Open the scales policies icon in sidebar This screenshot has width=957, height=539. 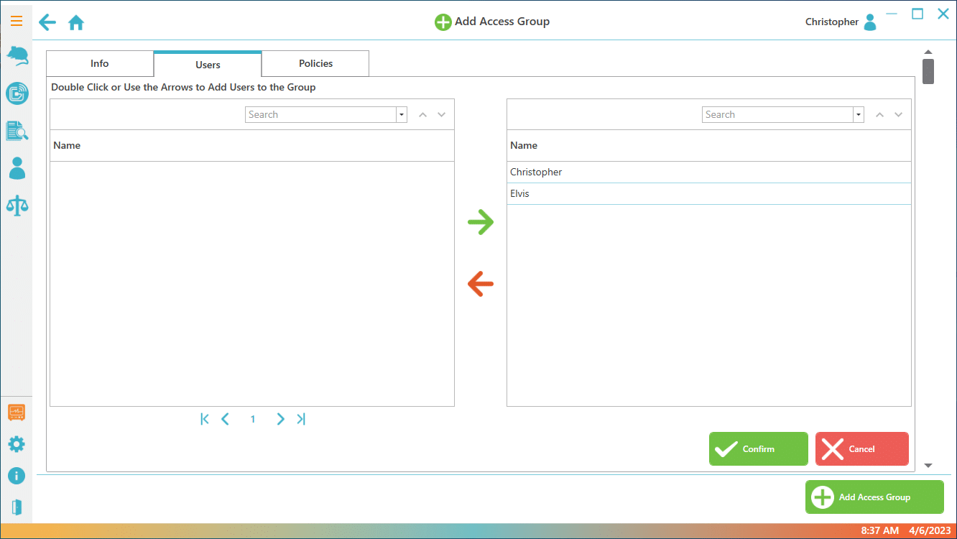coord(17,206)
